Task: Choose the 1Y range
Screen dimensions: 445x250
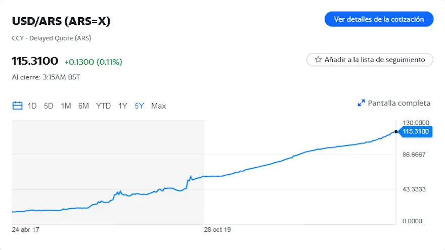Action: (122, 106)
